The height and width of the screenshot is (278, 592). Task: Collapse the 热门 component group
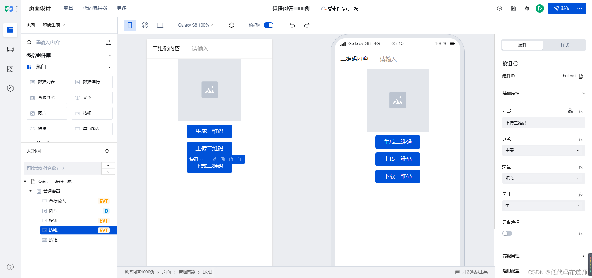[109, 67]
